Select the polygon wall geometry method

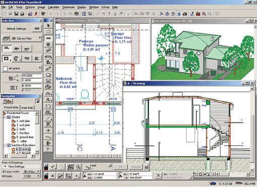(x=37, y=58)
